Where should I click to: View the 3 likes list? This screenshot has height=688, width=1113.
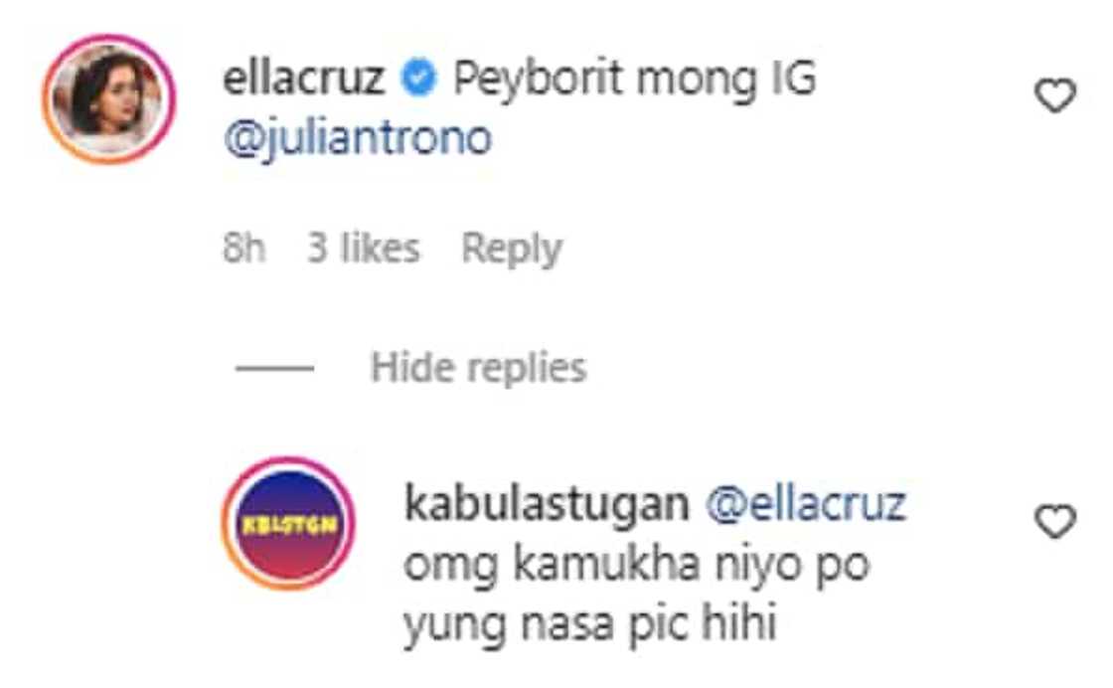pos(364,248)
